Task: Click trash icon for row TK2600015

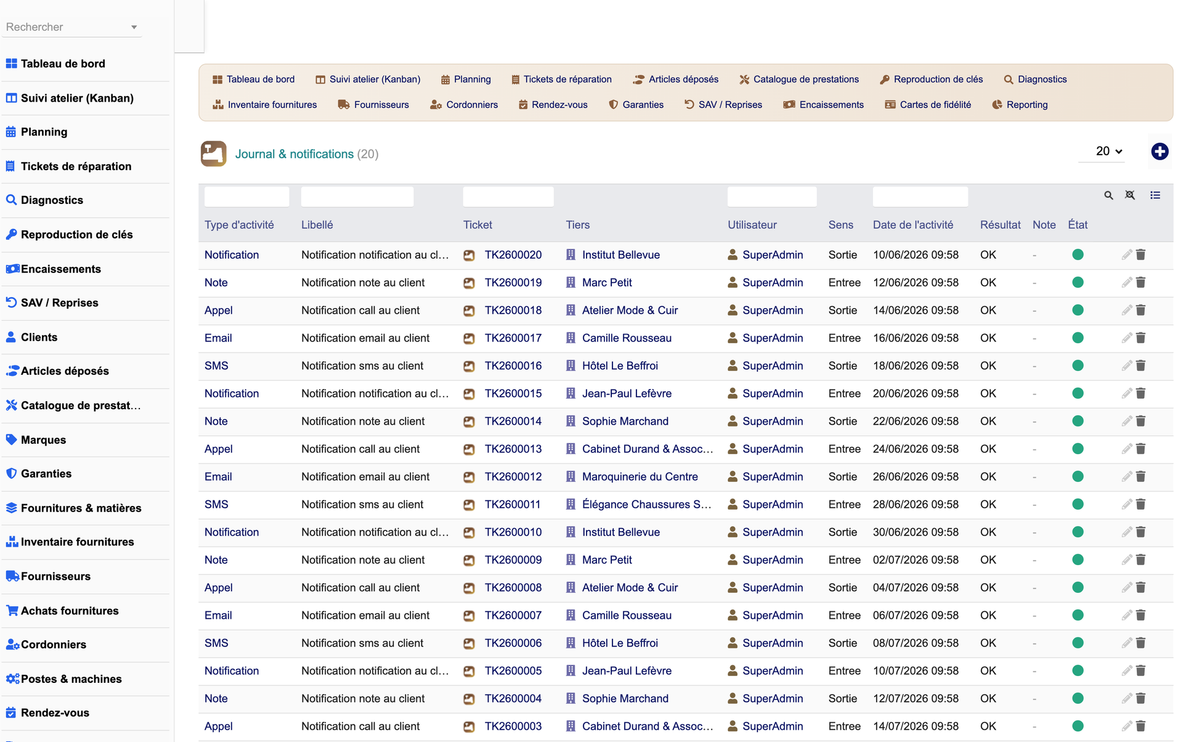Action: coord(1141,393)
